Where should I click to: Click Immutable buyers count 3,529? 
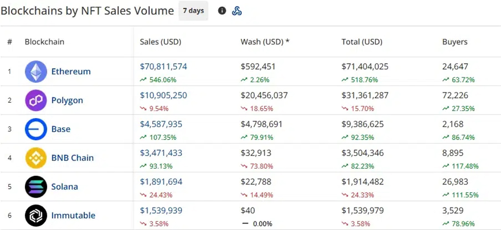453,210
